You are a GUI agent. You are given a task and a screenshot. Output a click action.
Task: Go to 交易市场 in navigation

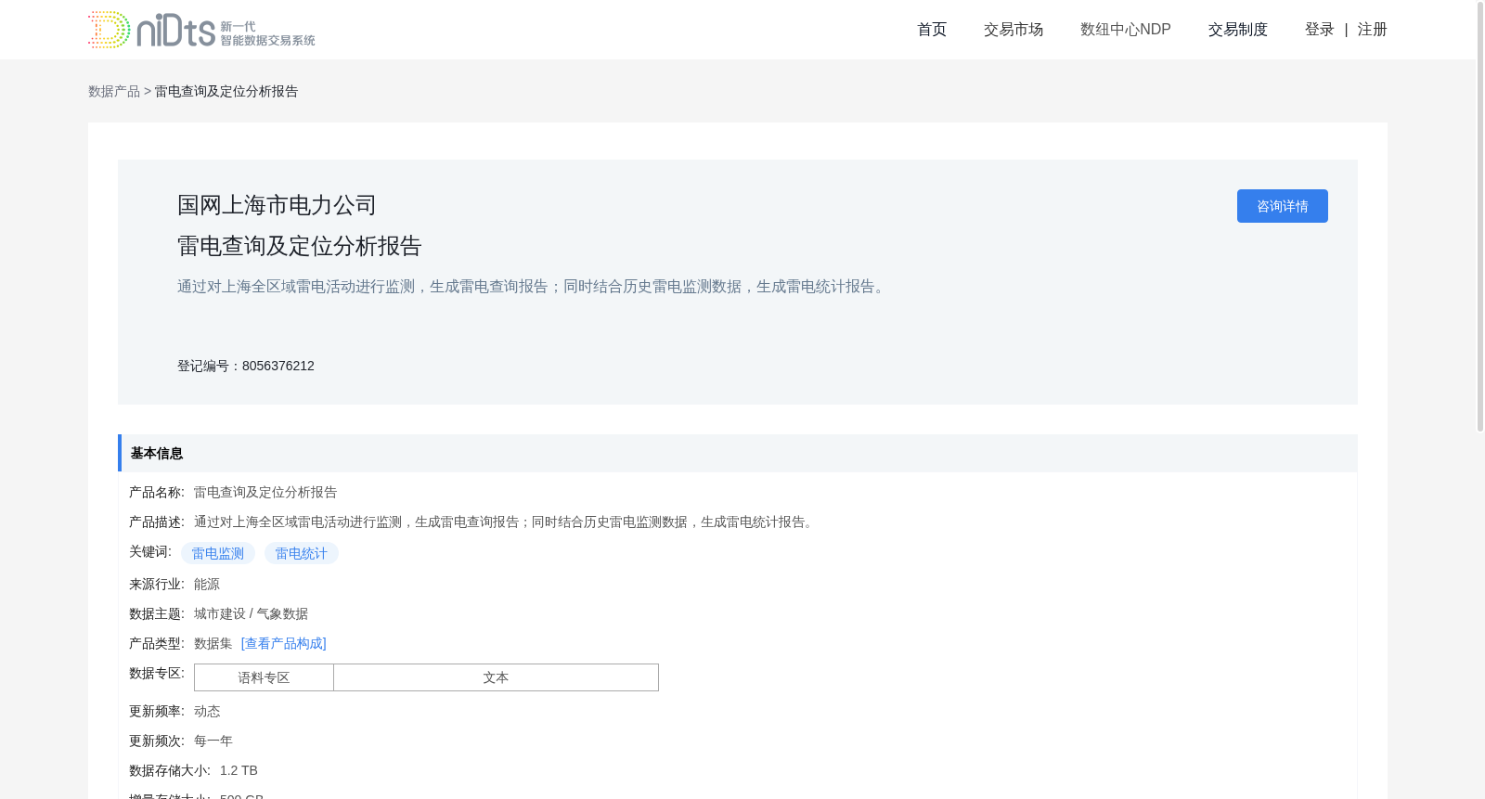[1014, 30]
